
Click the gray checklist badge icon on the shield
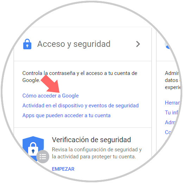click(x=43, y=157)
